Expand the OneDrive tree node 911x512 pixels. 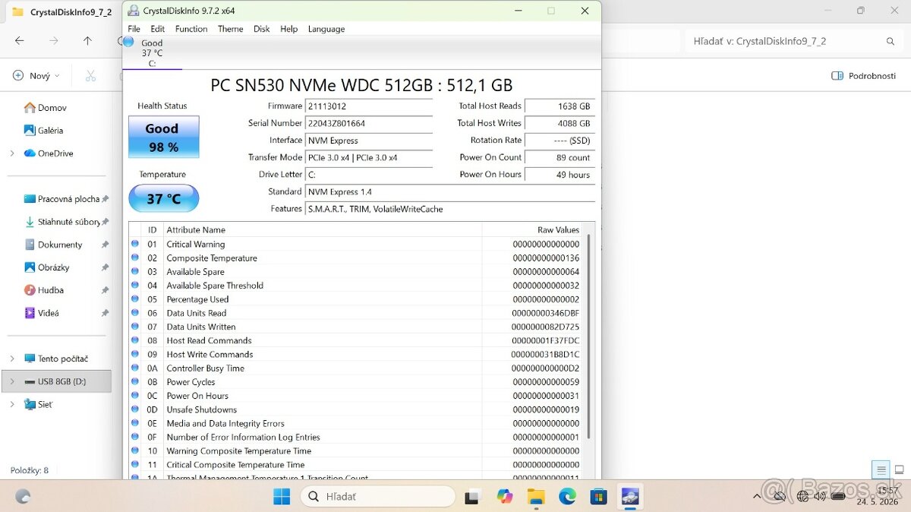12,153
